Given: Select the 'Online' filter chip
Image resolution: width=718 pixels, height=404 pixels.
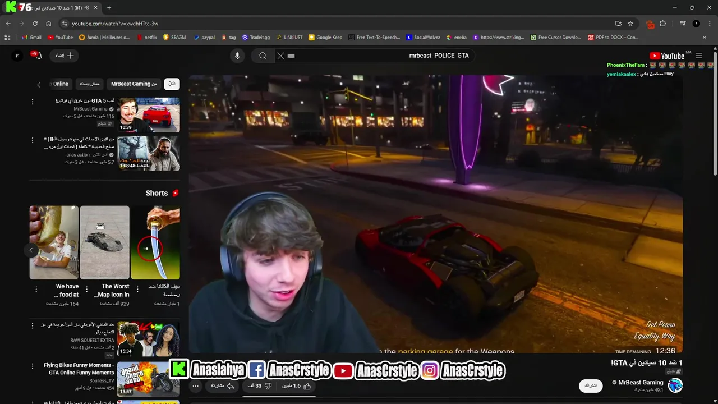Looking at the screenshot, I should [60, 84].
